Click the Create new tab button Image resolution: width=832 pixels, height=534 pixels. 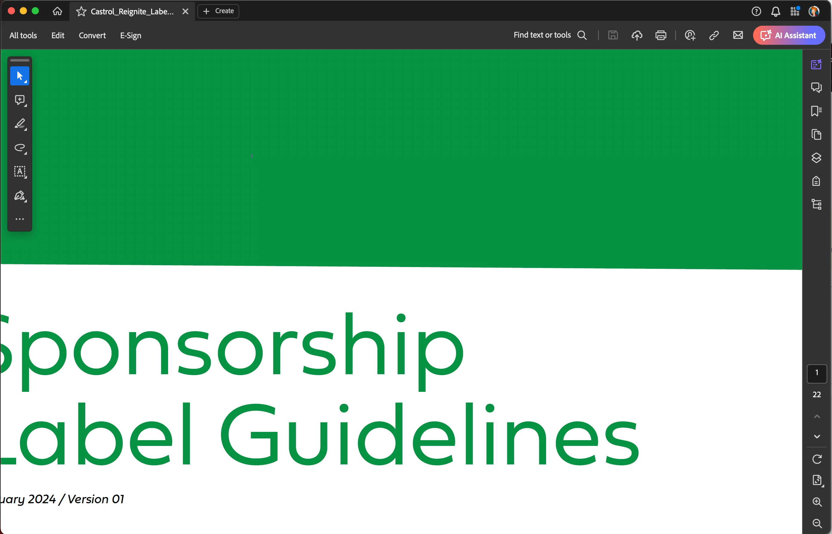coord(218,11)
